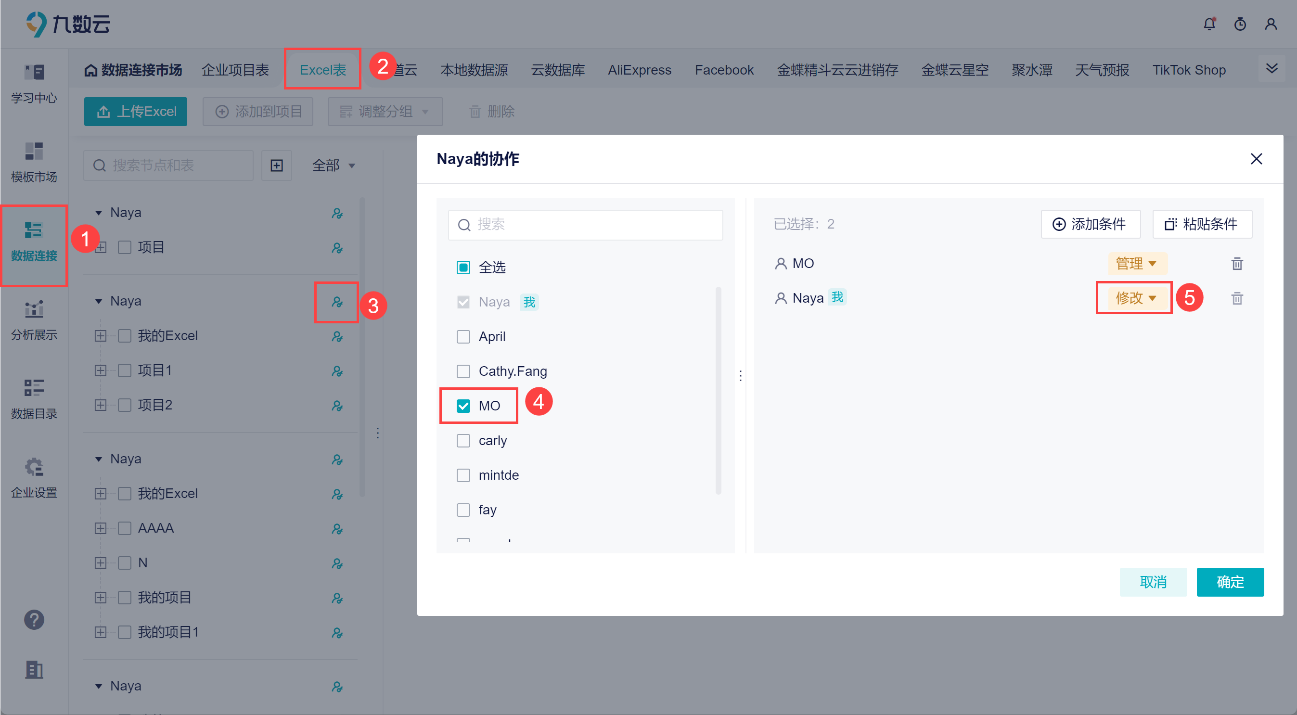Open 模板市场 in the sidebar
This screenshot has width=1297, height=715.
click(x=34, y=162)
